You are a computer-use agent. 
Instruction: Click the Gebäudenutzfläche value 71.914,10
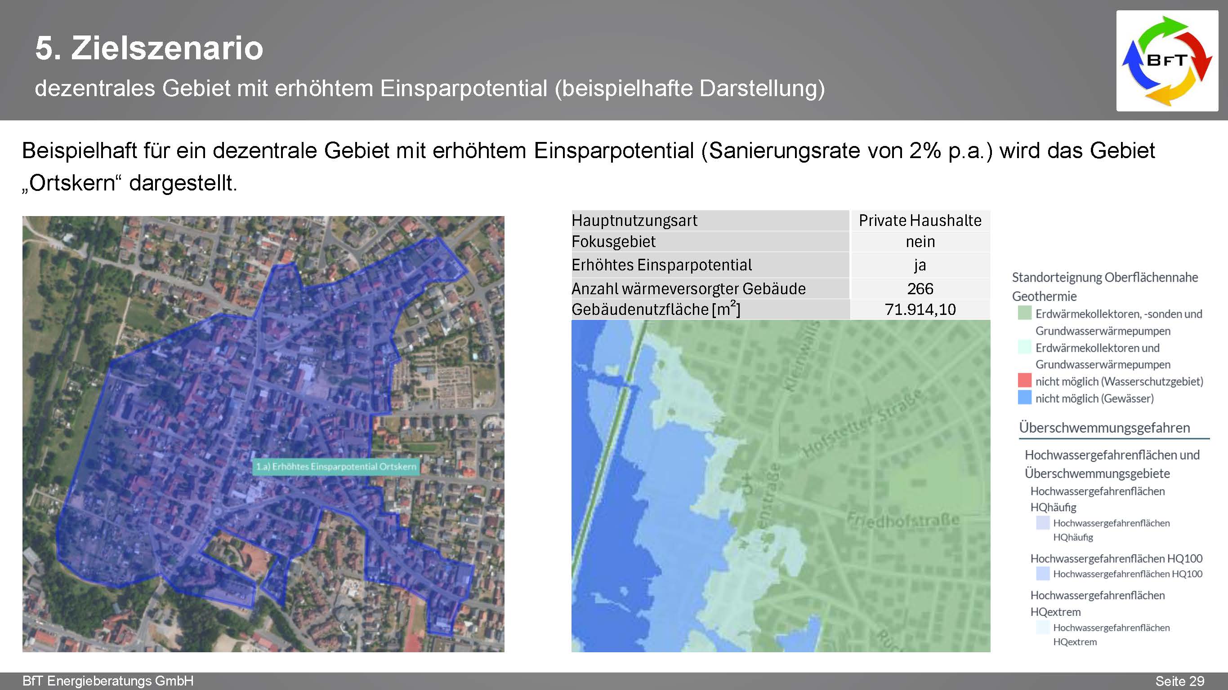click(x=920, y=310)
